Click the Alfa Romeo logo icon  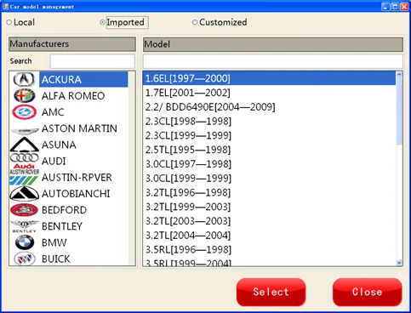click(x=25, y=96)
